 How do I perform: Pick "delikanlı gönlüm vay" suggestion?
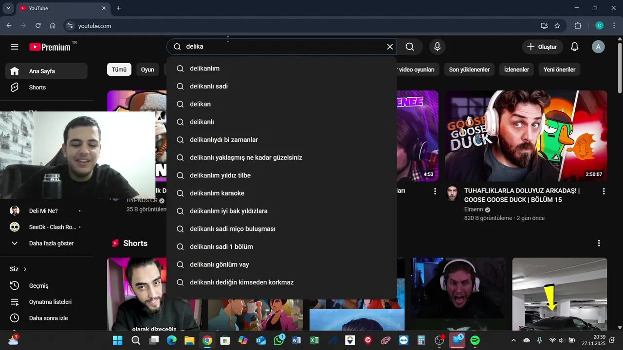click(x=281, y=264)
